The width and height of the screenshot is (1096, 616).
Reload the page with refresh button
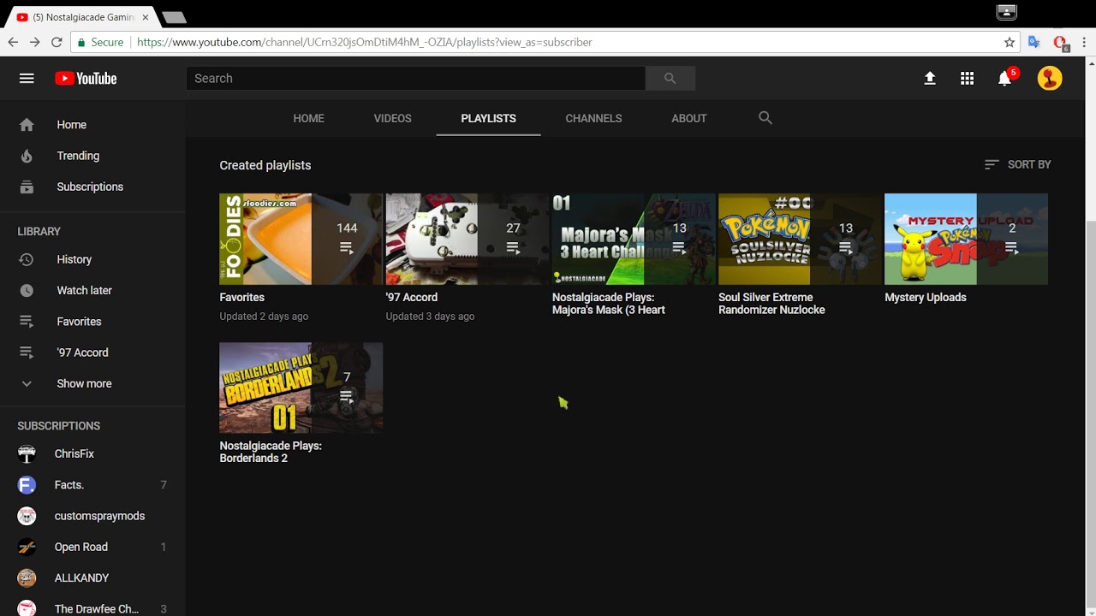click(57, 42)
